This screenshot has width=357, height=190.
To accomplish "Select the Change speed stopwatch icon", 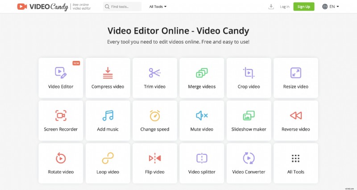I will (155, 115).
